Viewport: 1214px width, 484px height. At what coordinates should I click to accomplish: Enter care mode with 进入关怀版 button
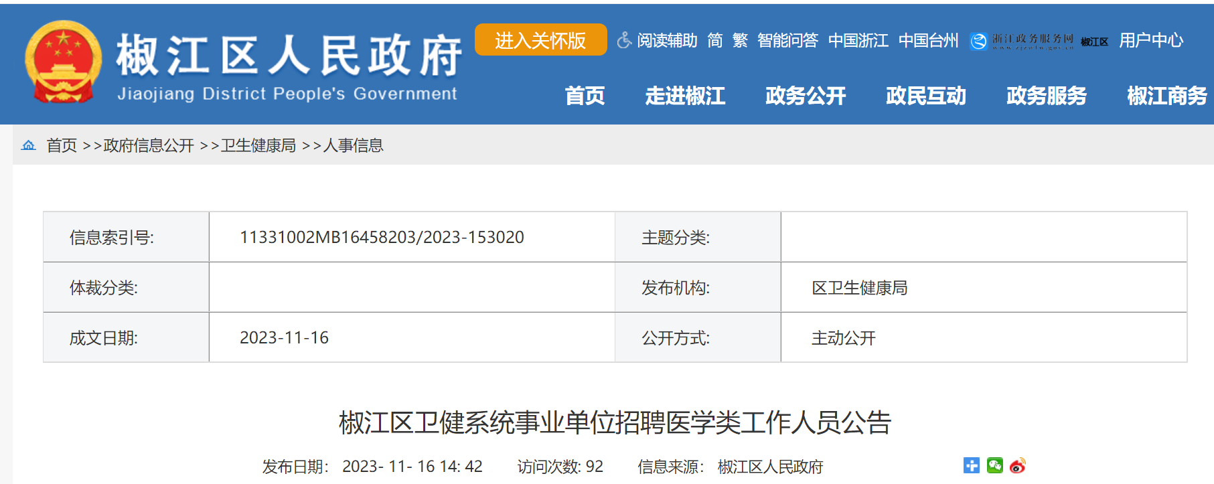click(540, 40)
